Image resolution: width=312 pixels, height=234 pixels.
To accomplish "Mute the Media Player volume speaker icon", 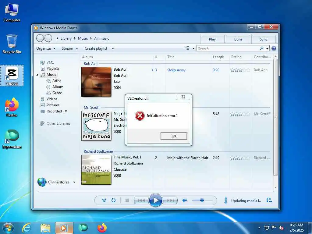I will [184, 200].
